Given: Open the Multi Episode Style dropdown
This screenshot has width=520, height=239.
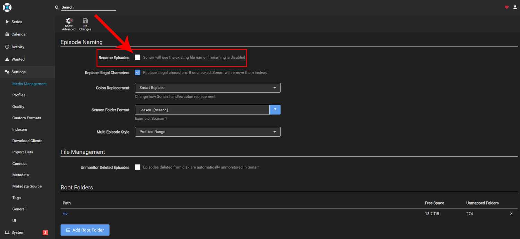Looking at the screenshot, I should 208,132.
